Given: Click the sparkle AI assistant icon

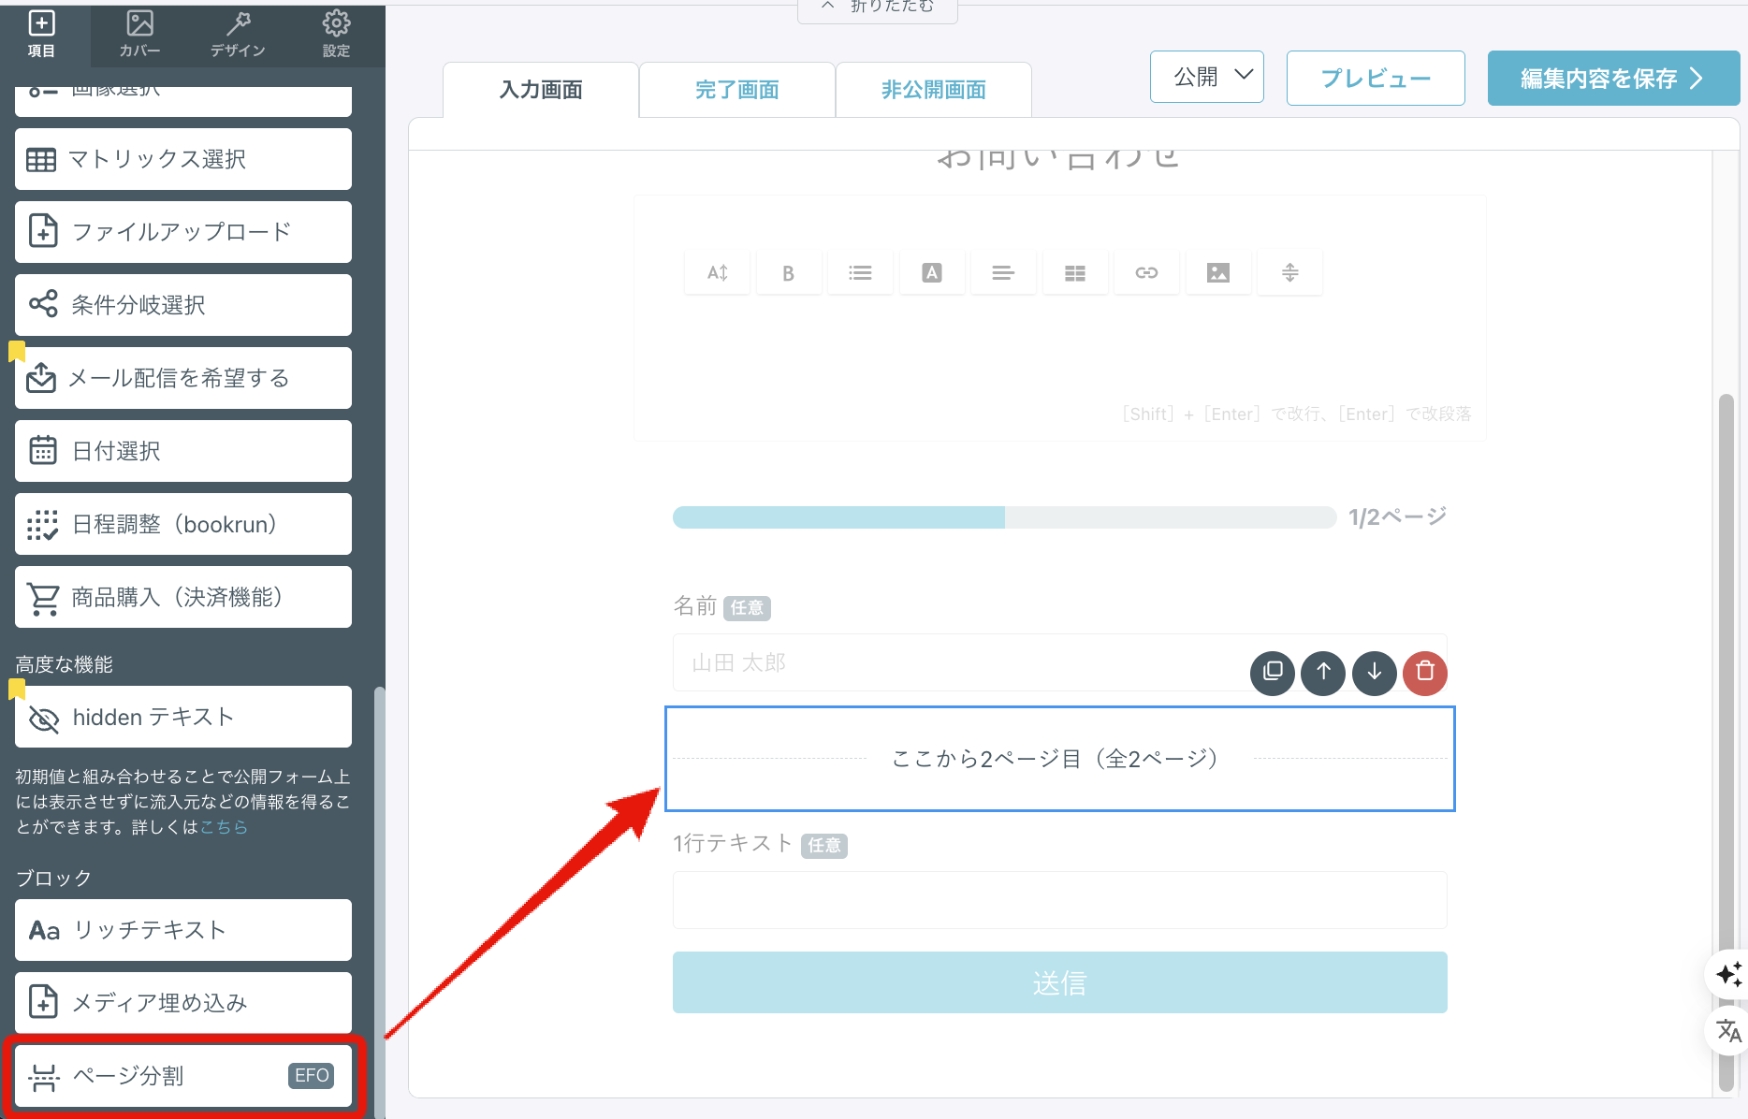Looking at the screenshot, I should [1728, 974].
